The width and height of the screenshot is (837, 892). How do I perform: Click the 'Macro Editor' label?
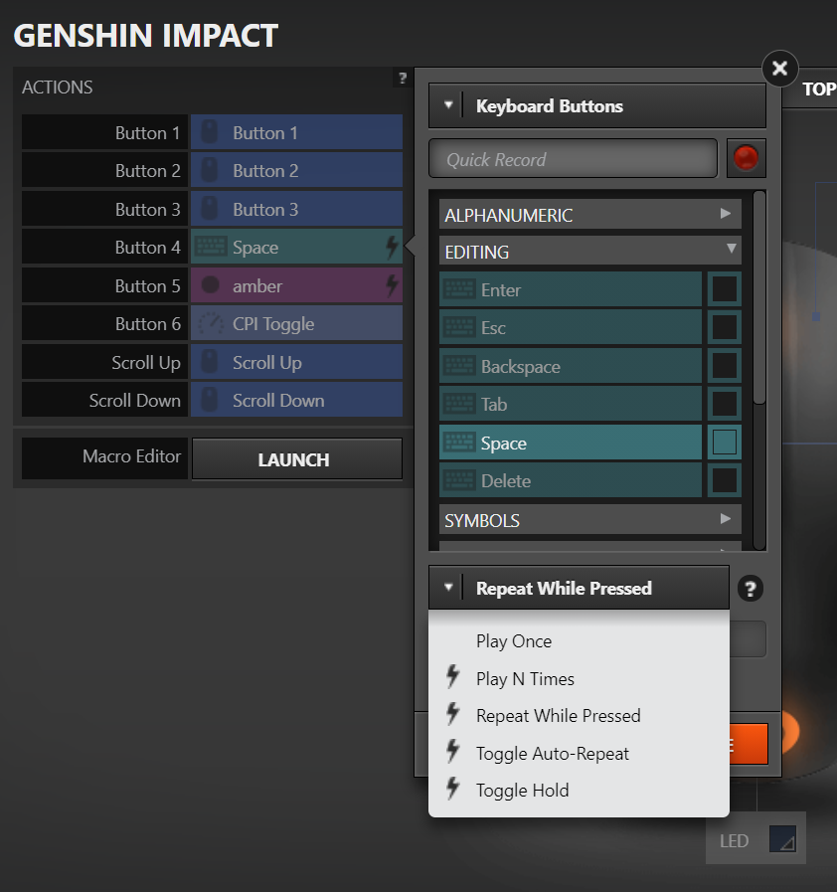coord(131,456)
